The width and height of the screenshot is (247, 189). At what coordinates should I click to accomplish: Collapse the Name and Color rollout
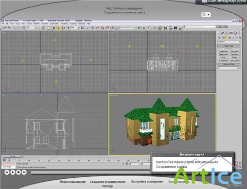click(x=229, y=65)
